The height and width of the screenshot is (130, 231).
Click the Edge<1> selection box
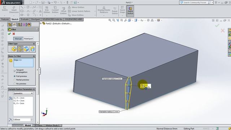(x=23, y=63)
